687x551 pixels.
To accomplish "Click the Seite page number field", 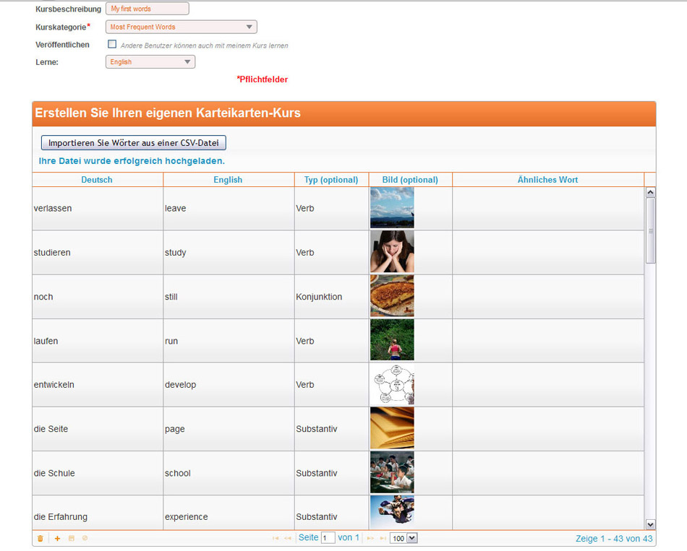I will tap(328, 538).
